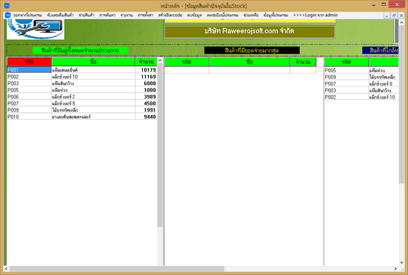Select P003 in the all-products table

[29, 83]
